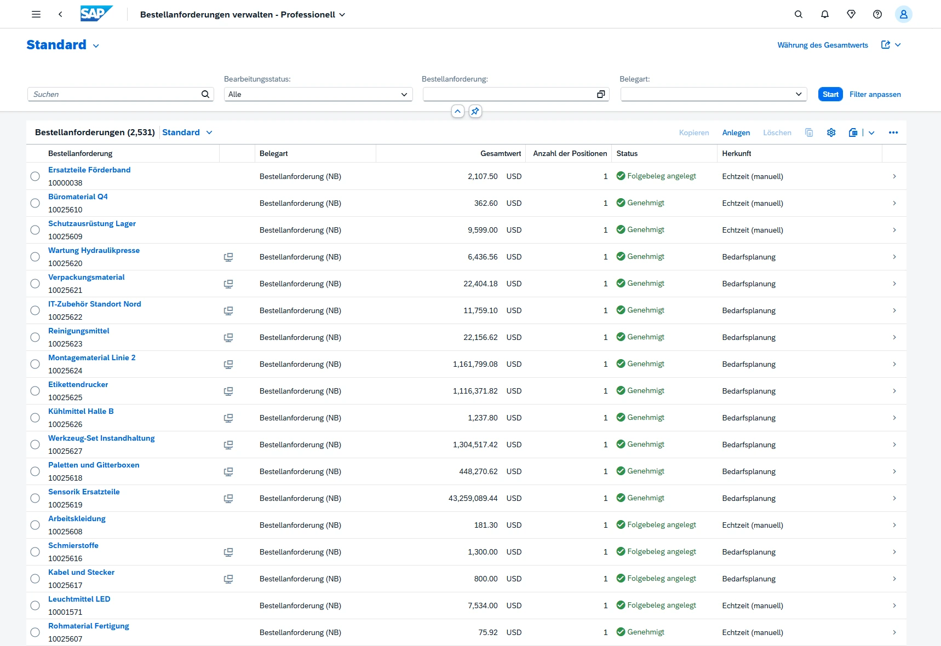Click the SAP logo

pos(96,14)
